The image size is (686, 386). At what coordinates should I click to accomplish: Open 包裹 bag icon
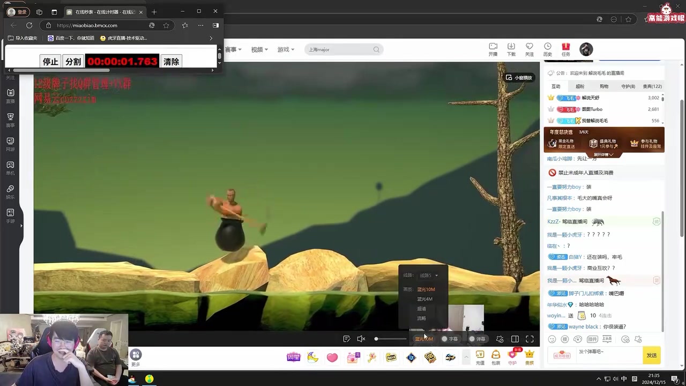(x=496, y=358)
